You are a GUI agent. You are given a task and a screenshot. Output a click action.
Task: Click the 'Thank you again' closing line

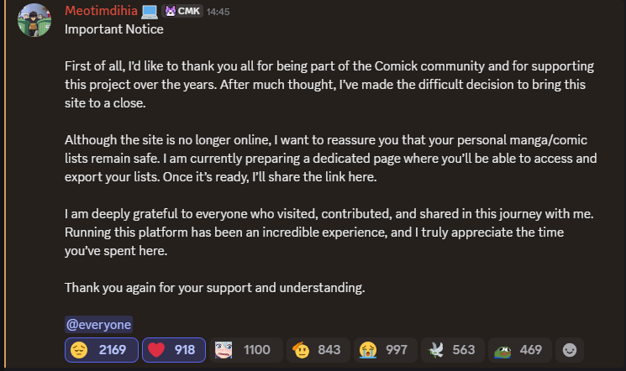pos(215,288)
